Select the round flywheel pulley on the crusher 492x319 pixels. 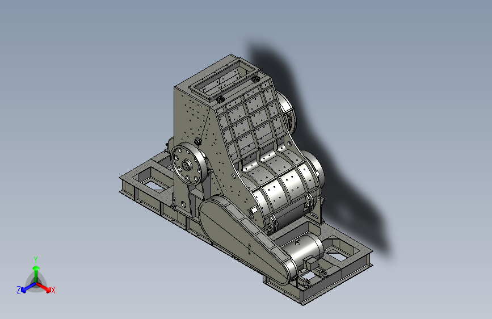tap(189, 164)
